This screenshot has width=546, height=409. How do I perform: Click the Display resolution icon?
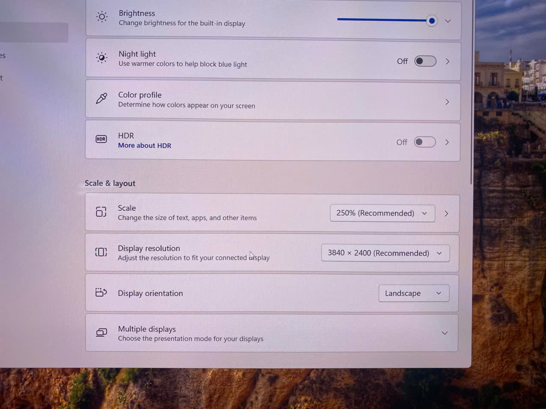click(101, 252)
